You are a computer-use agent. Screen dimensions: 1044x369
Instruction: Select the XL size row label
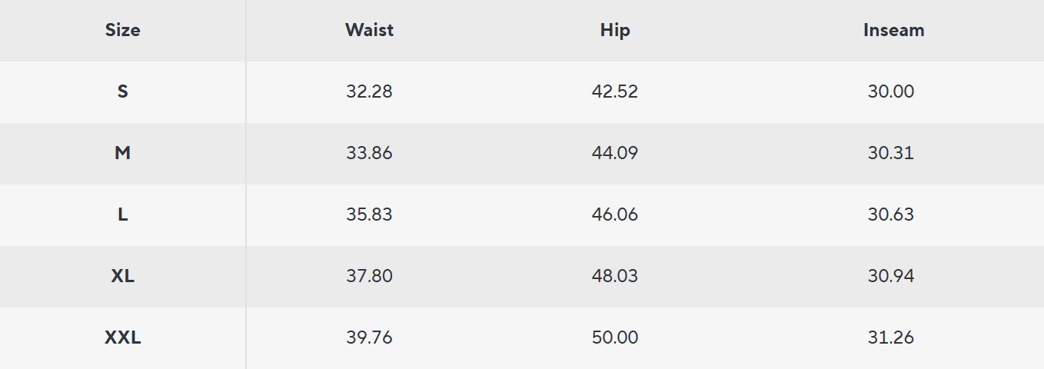pyautogui.click(x=123, y=276)
